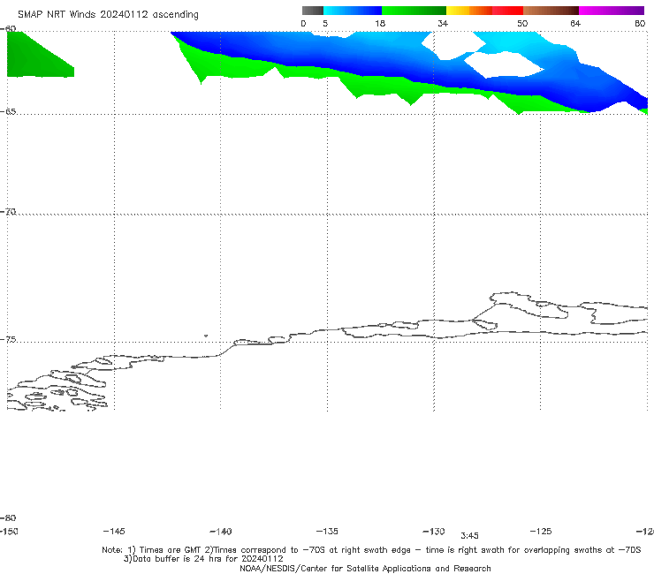654x574 pixels.
Task: Click the magenta-purple segment of the color bar
Action: [x=612, y=11]
